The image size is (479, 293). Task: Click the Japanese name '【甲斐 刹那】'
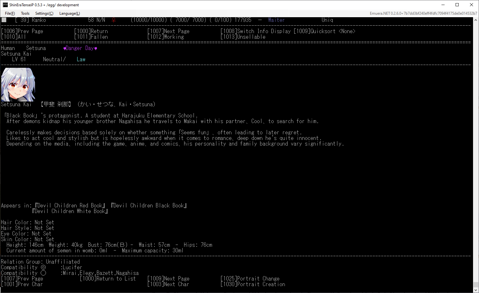pyautogui.click(x=56, y=104)
